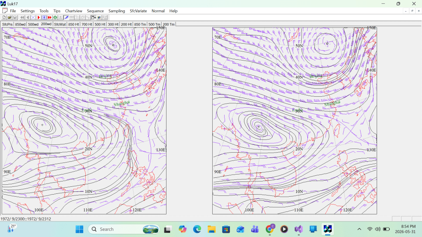Open the Sampling menu
422x237 pixels.
pos(117,11)
